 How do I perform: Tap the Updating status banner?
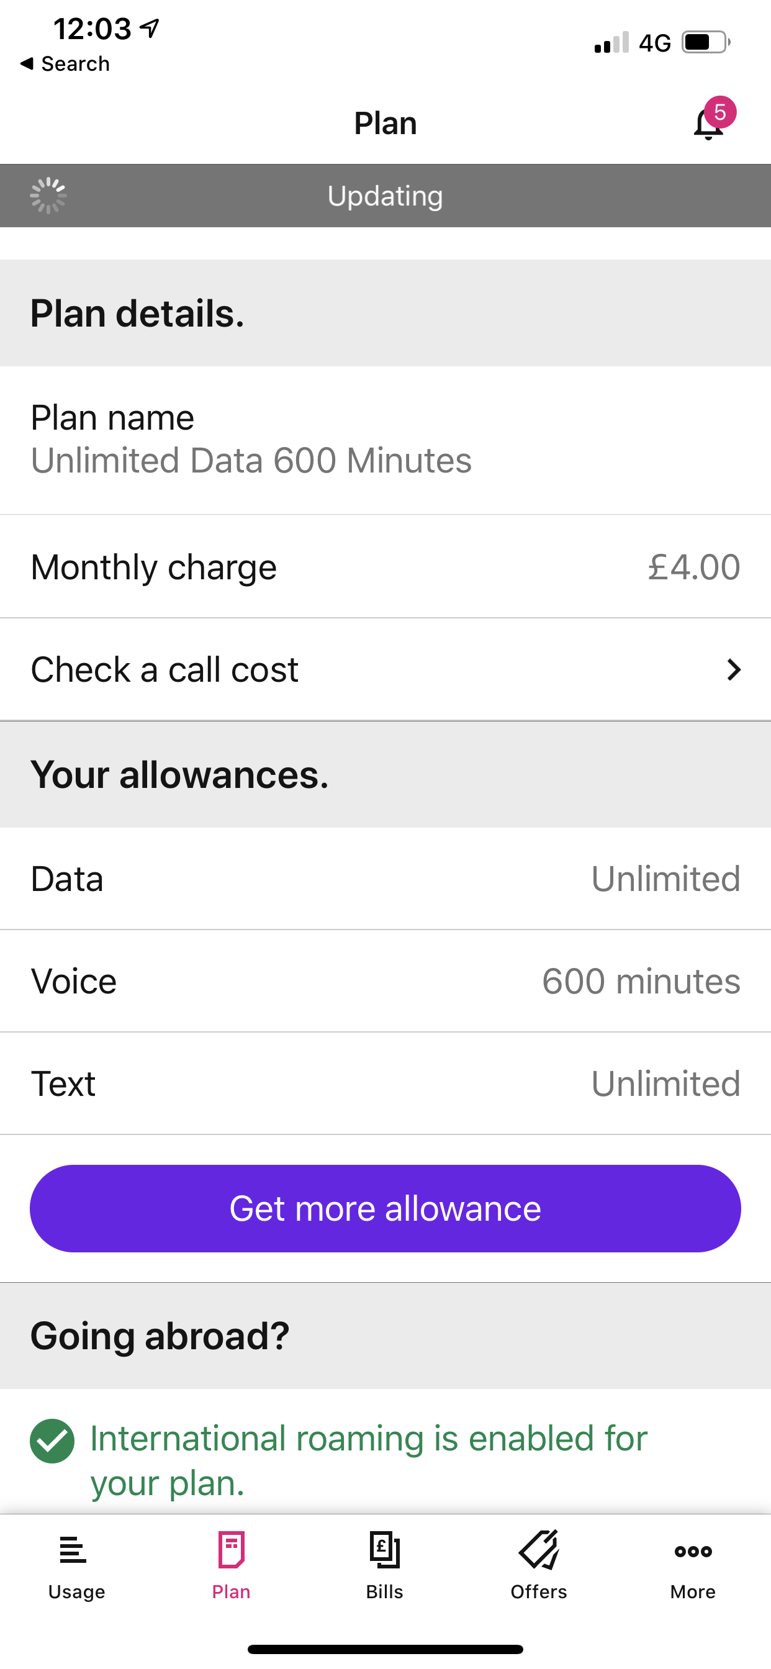pyautogui.click(x=385, y=196)
